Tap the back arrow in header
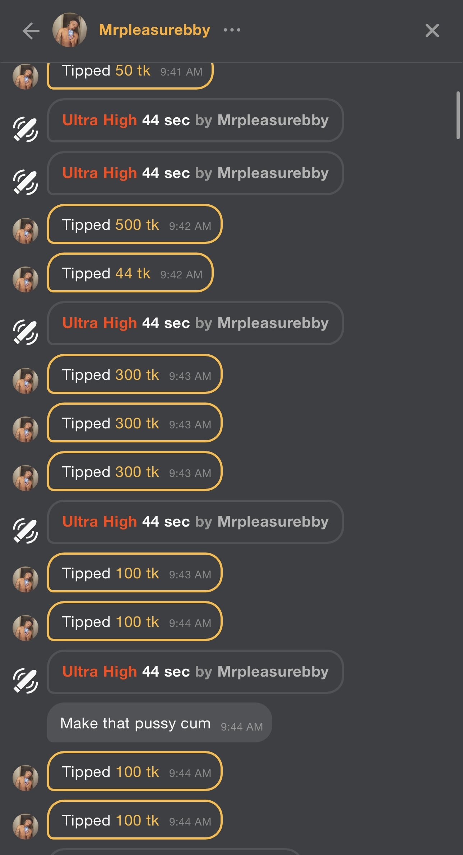This screenshot has width=463, height=855. tap(31, 31)
